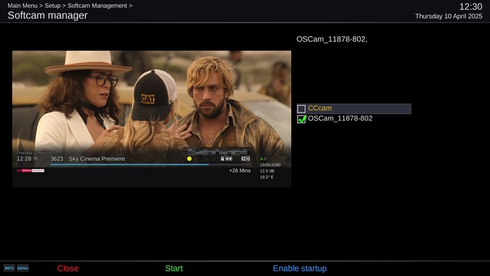
Task: Select the OSCam_11878-802 list entry
Action: point(354,119)
